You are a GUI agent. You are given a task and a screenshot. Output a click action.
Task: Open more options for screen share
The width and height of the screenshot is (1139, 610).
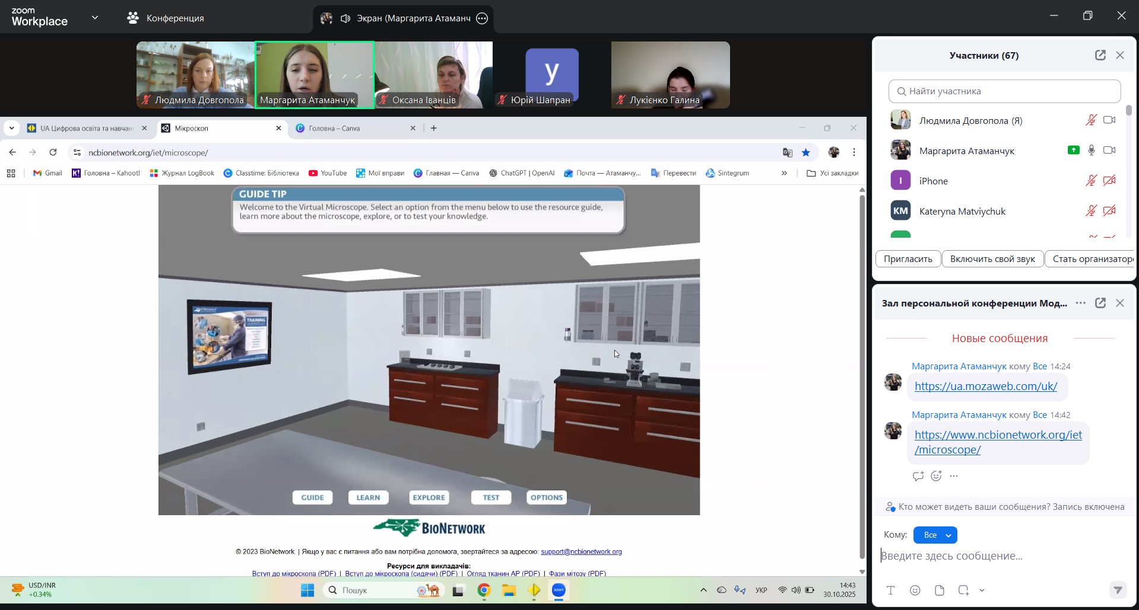tap(483, 18)
